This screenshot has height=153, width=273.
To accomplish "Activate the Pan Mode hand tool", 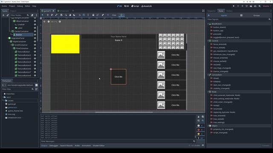I will (x=70, y=15).
